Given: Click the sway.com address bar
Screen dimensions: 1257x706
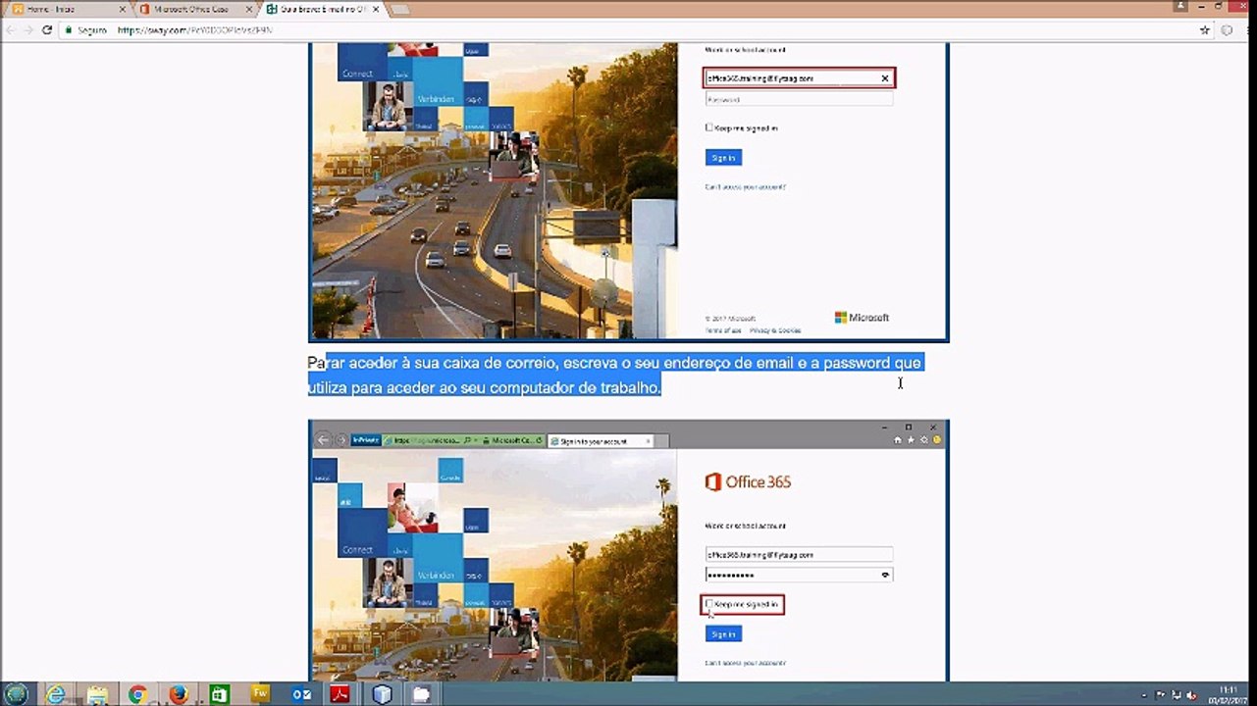Looking at the screenshot, I should [x=628, y=30].
